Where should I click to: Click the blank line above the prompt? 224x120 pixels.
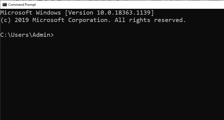click(112, 27)
